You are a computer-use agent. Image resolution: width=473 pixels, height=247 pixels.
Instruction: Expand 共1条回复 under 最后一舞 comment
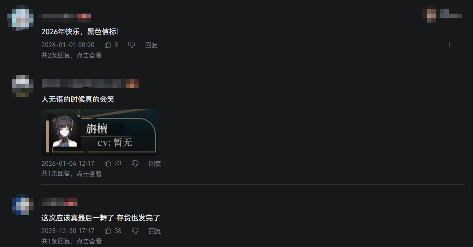coord(71,241)
